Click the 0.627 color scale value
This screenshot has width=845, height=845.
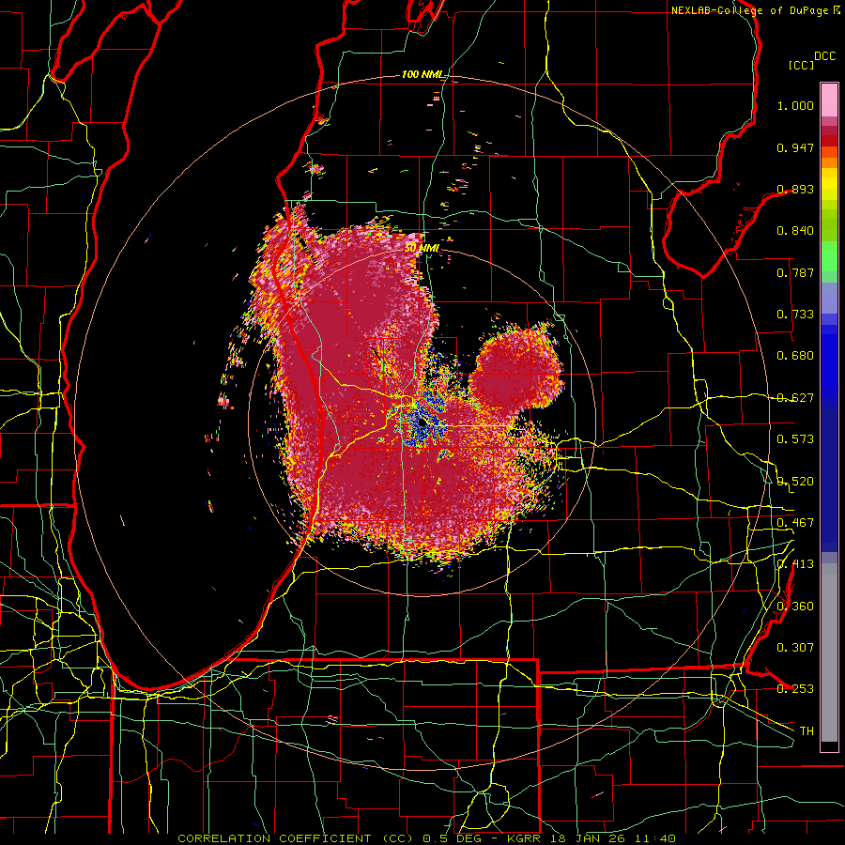point(795,398)
